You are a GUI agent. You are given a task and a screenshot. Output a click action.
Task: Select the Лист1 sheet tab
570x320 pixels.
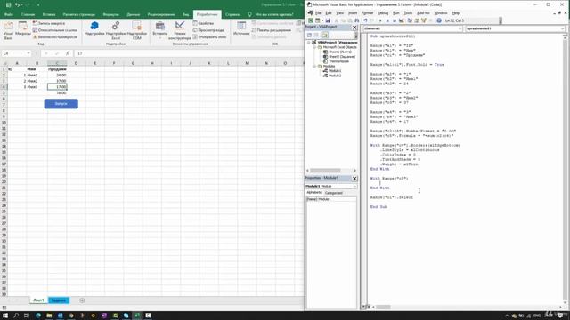pyautogui.click(x=38, y=300)
